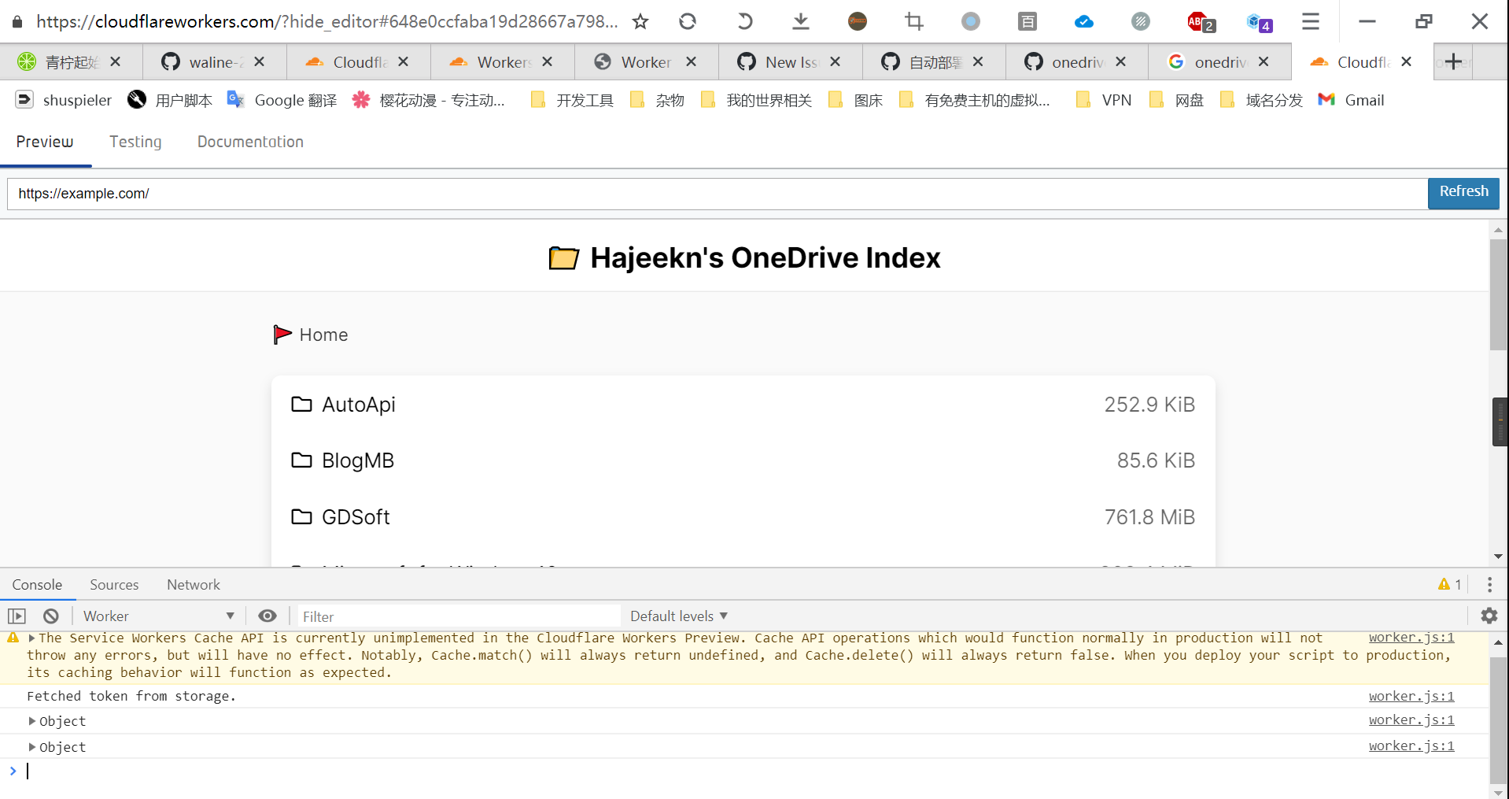Image resolution: width=1509 pixels, height=799 pixels.
Task: Clear the console messages
Action: pos(50,616)
